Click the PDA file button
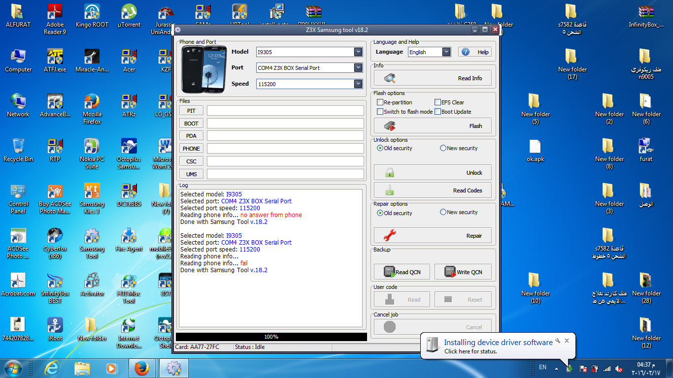The height and width of the screenshot is (378, 673). pyautogui.click(x=191, y=136)
